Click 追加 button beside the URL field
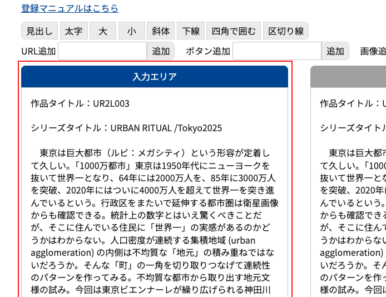The width and height of the screenshot is (386, 297). pos(161,51)
